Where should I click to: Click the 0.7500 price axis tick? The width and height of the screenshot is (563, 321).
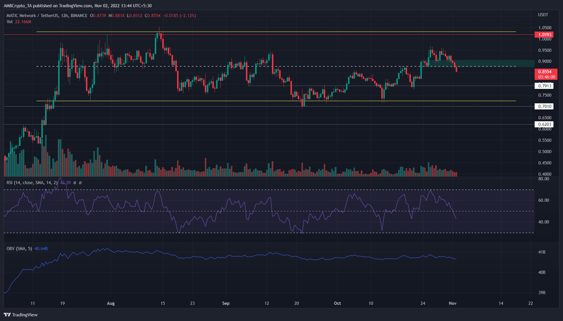click(x=545, y=95)
